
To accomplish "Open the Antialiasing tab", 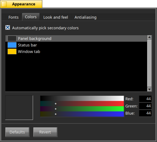I will click(x=85, y=17).
